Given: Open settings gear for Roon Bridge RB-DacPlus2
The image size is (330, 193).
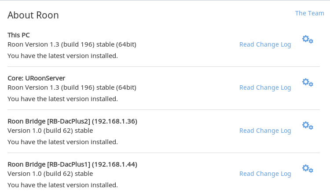Looking at the screenshot, I should pyautogui.click(x=308, y=125).
